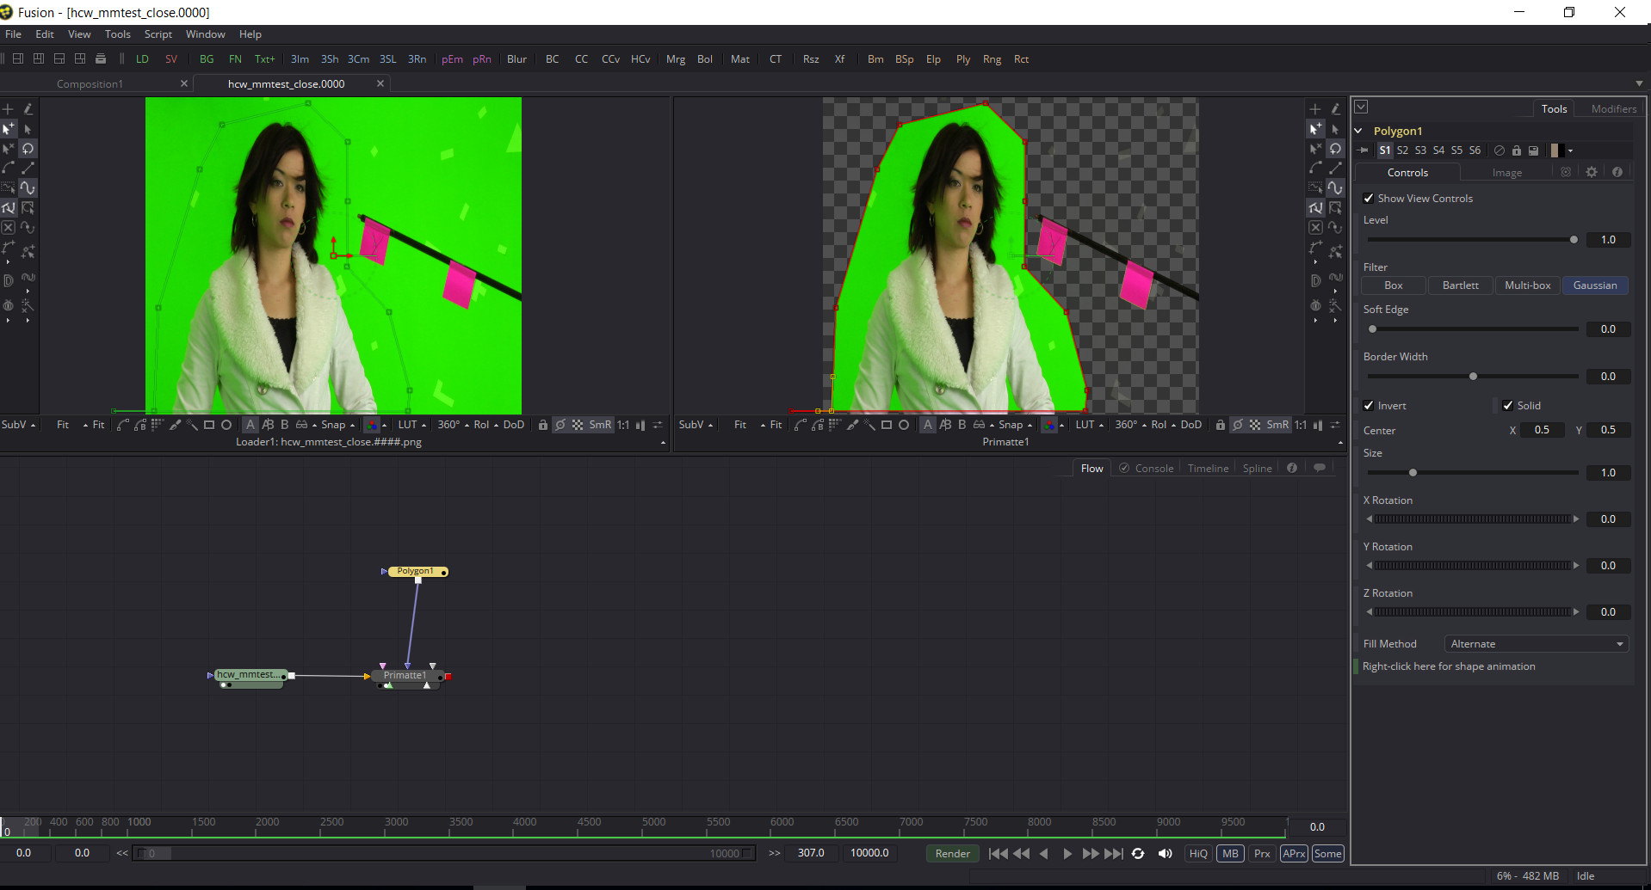The image size is (1651, 890).
Task: Click the atom-shaped icon next to Image tab
Action: 1566,172
